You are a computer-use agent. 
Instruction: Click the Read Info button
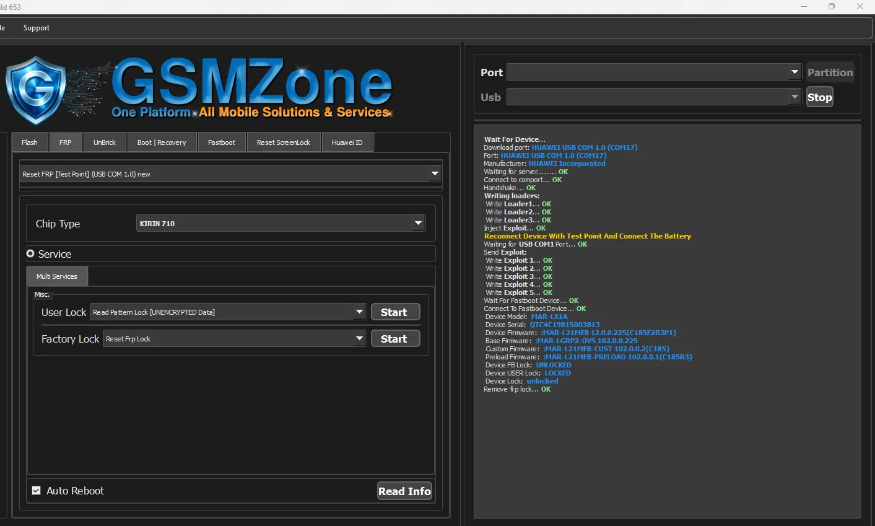click(x=404, y=491)
